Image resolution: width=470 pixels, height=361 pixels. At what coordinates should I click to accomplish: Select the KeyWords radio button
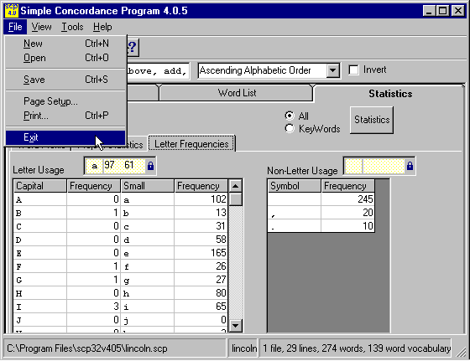(x=290, y=128)
